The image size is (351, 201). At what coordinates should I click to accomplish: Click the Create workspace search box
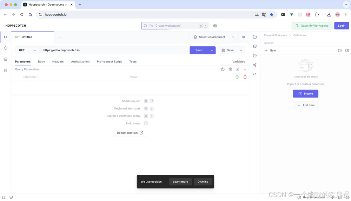[175, 26]
